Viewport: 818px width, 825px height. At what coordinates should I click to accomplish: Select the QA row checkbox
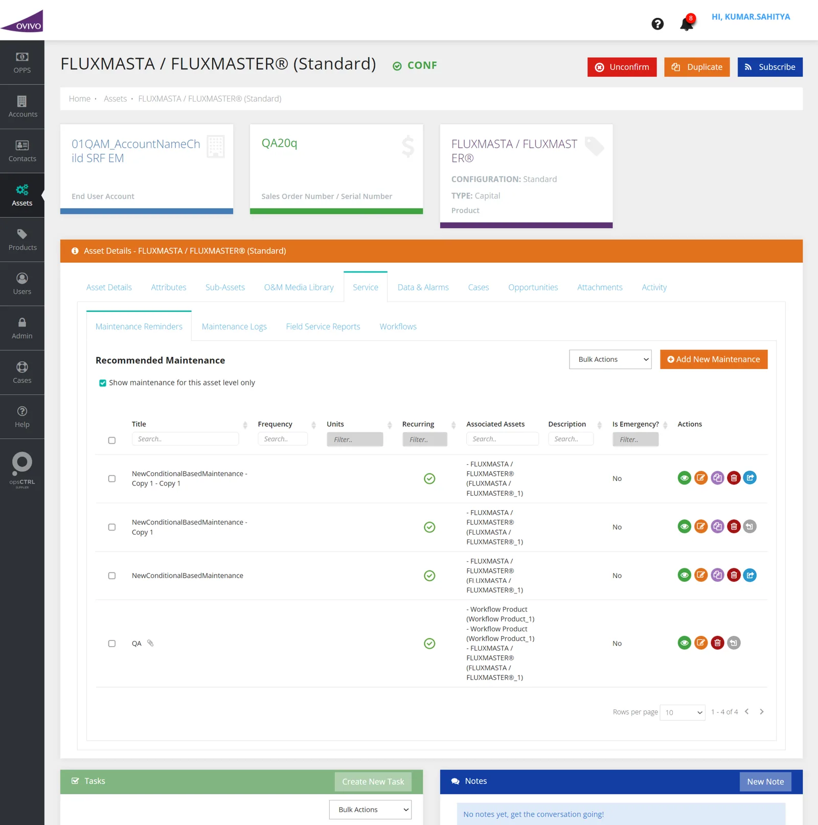(112, 644)
